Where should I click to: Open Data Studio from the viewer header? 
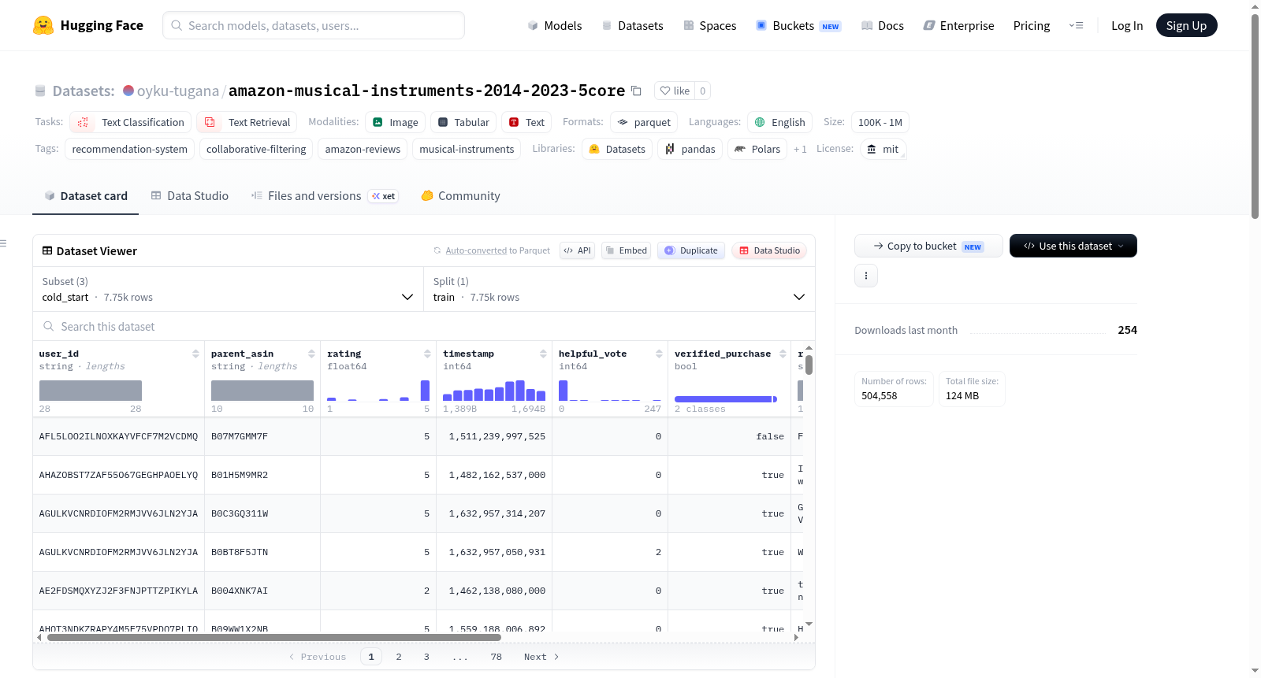click(x=769, y=250)
